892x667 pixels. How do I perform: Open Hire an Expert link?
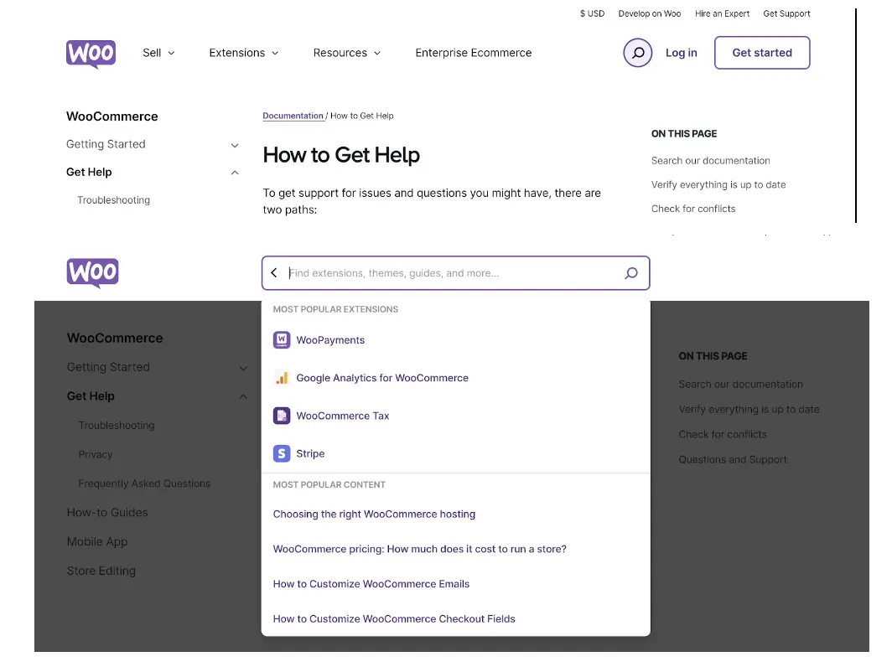tap(722, 13)
